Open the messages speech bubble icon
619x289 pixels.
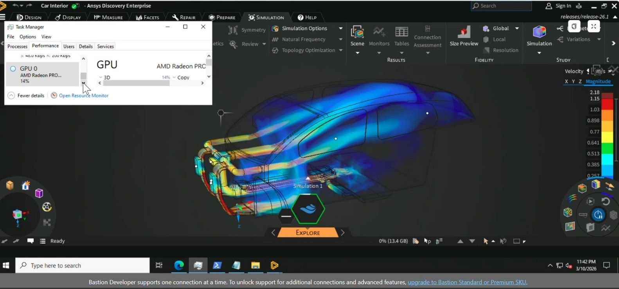30,241
